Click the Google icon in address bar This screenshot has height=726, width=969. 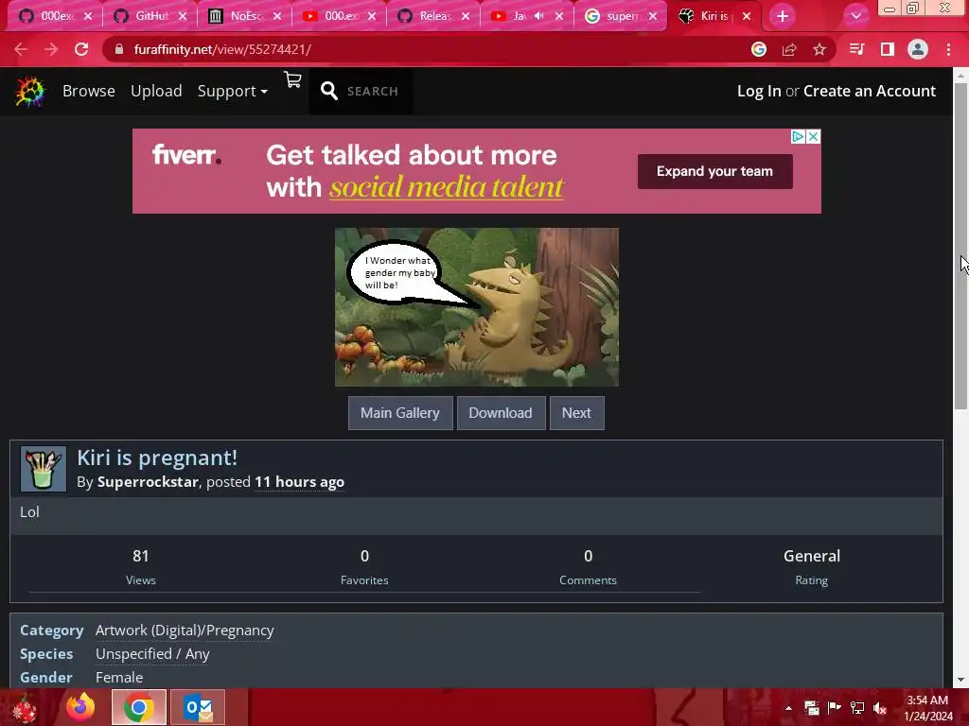(x=759, y=49)
